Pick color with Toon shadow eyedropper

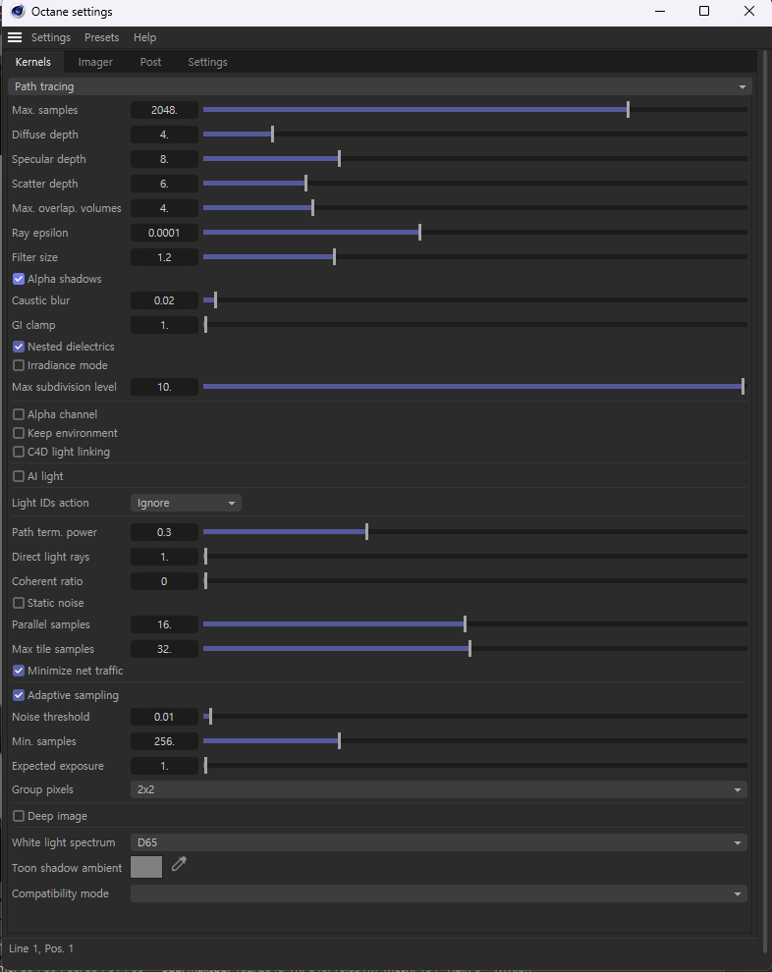pyautogui.click(x=179, y=864)
